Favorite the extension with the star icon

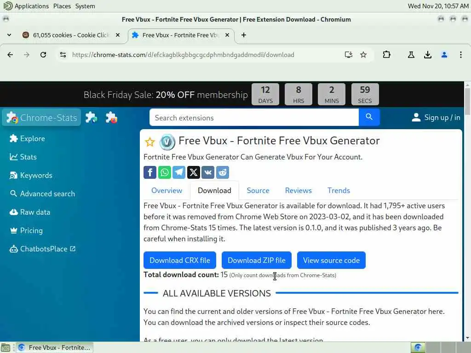(x=149, y=142)
